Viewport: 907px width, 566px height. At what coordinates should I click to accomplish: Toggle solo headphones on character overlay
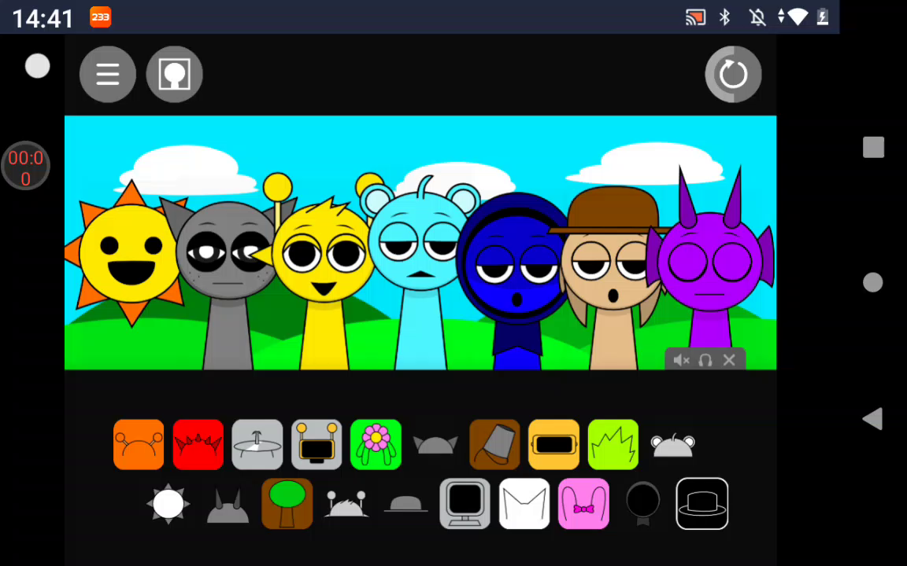coord(705,360)
